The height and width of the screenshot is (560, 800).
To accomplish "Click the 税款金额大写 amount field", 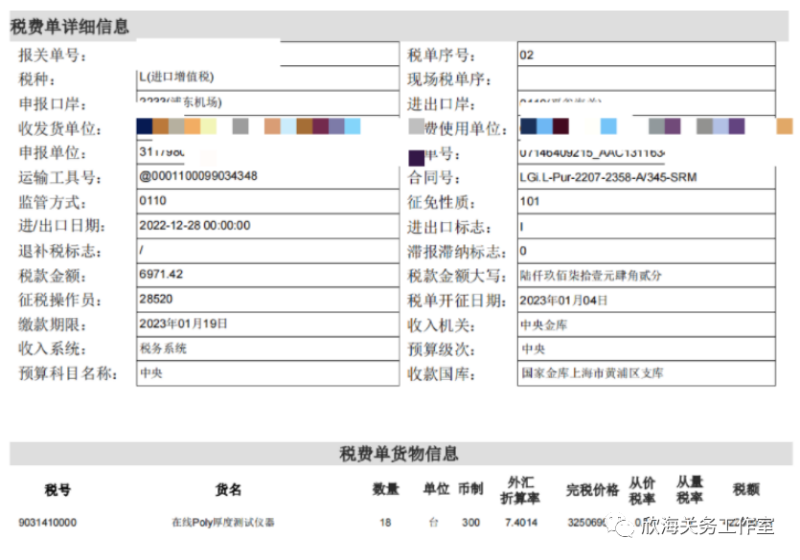I will (642, 275).
